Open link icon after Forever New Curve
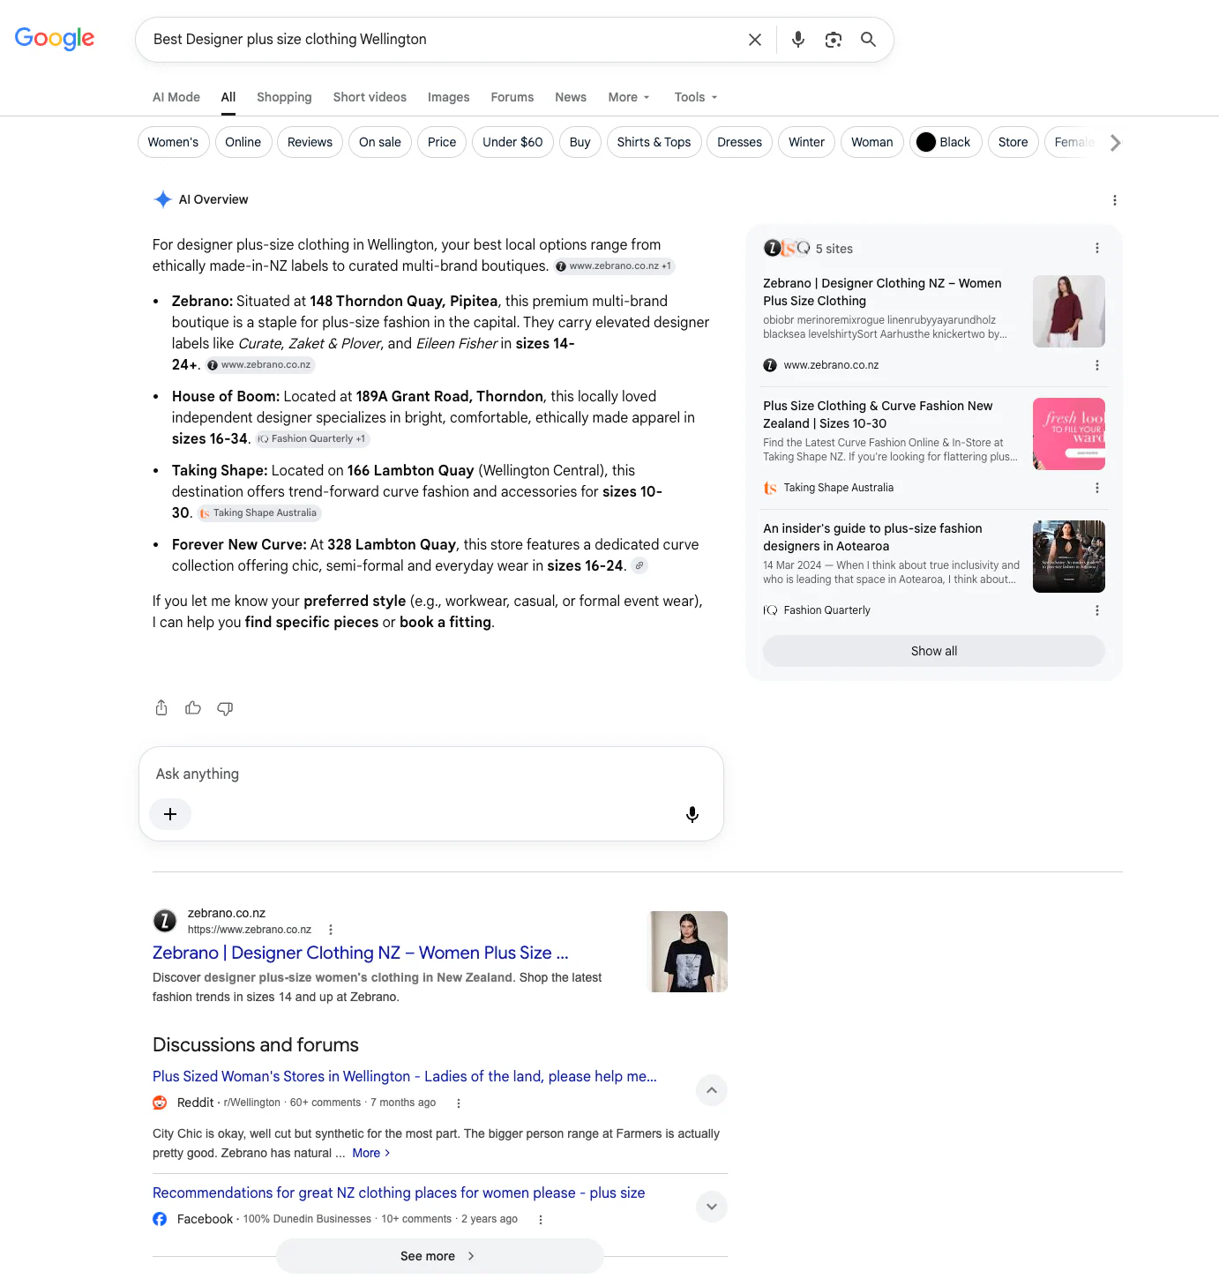Screen dimensions: 1219x1286 click(639, 566)
